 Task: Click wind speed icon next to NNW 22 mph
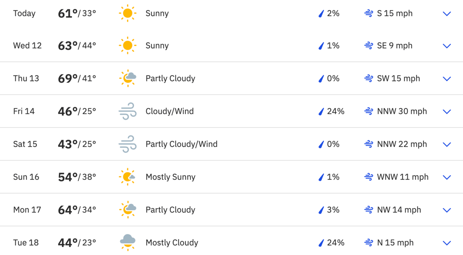point(368,144)
